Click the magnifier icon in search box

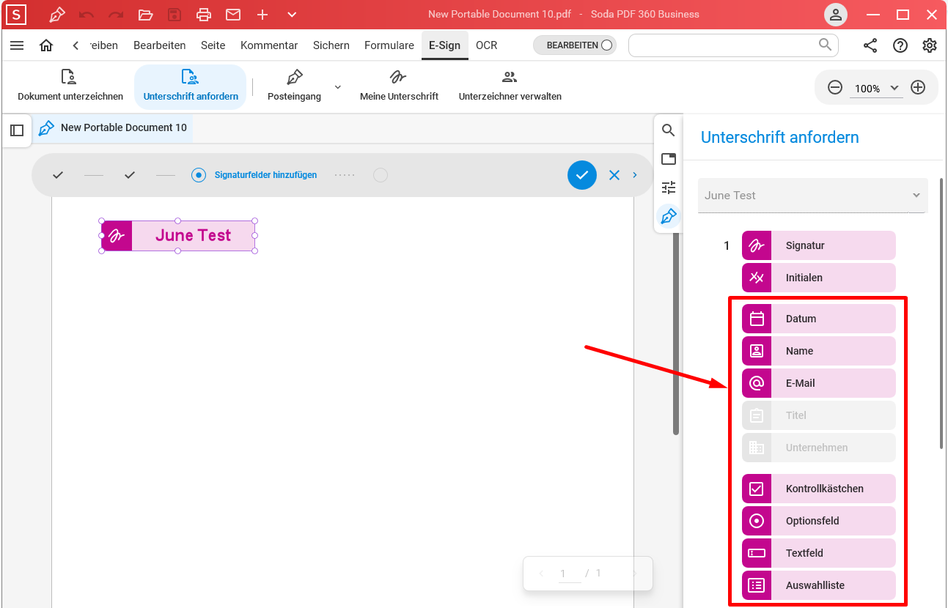(x=826, y=45)
